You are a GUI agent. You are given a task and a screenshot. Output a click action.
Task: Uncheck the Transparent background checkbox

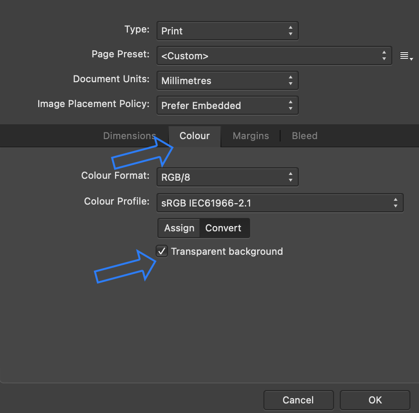click(162, 250)
